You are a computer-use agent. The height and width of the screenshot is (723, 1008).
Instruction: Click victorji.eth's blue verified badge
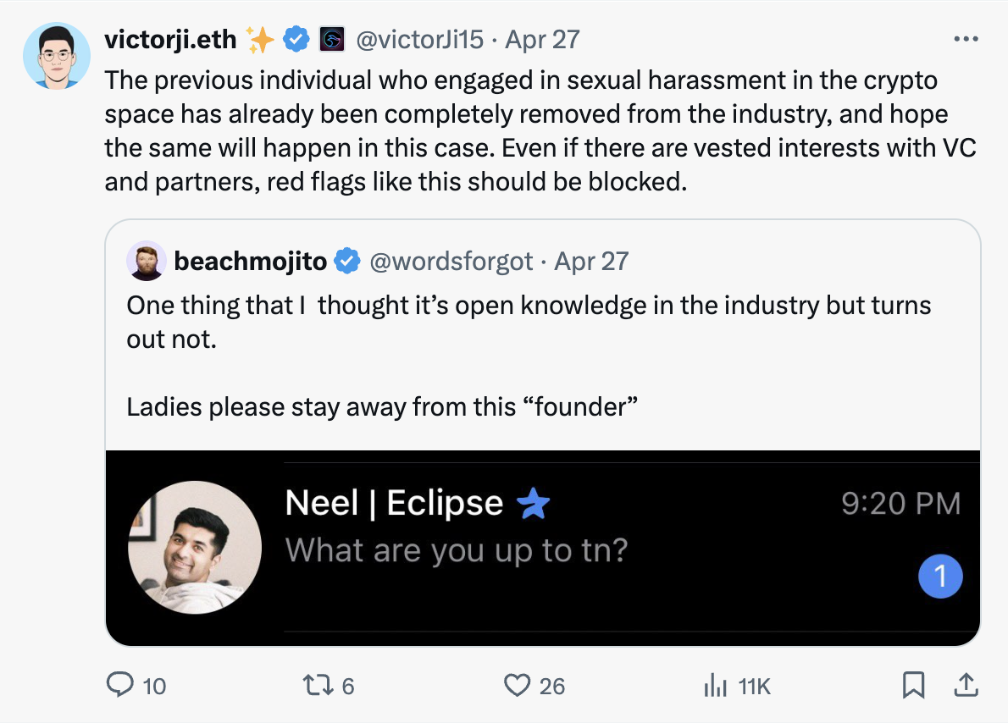295,38
